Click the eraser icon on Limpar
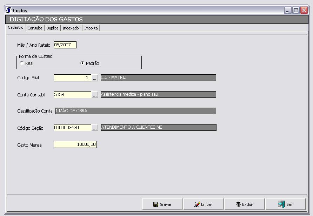 197,204
